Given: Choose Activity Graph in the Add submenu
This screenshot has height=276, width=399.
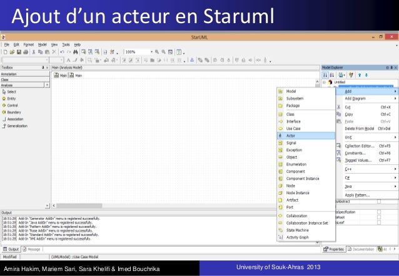Looking at the screenshot, I should (x=306, y=237).
